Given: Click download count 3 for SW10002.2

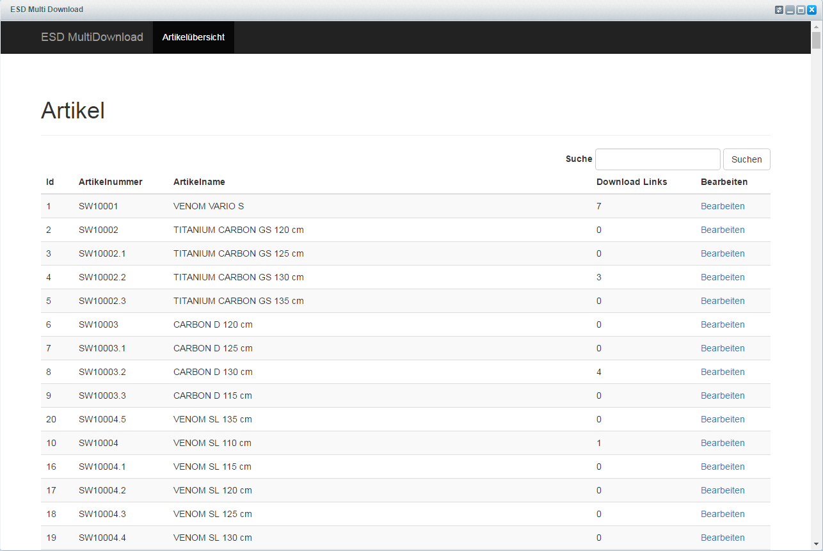Looking at the screenshot, I should (599, 277).
